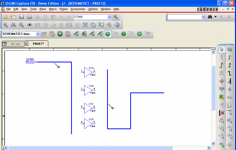Click inside the search text field
Image resolution: width=236 pixels, height=150 pixels.
tap(185, 17)
